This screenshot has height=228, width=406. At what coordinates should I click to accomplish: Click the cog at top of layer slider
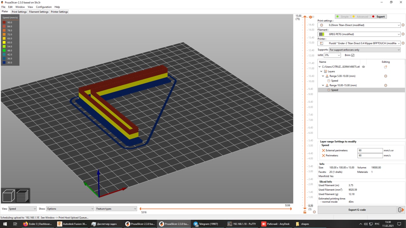(311, 17)
